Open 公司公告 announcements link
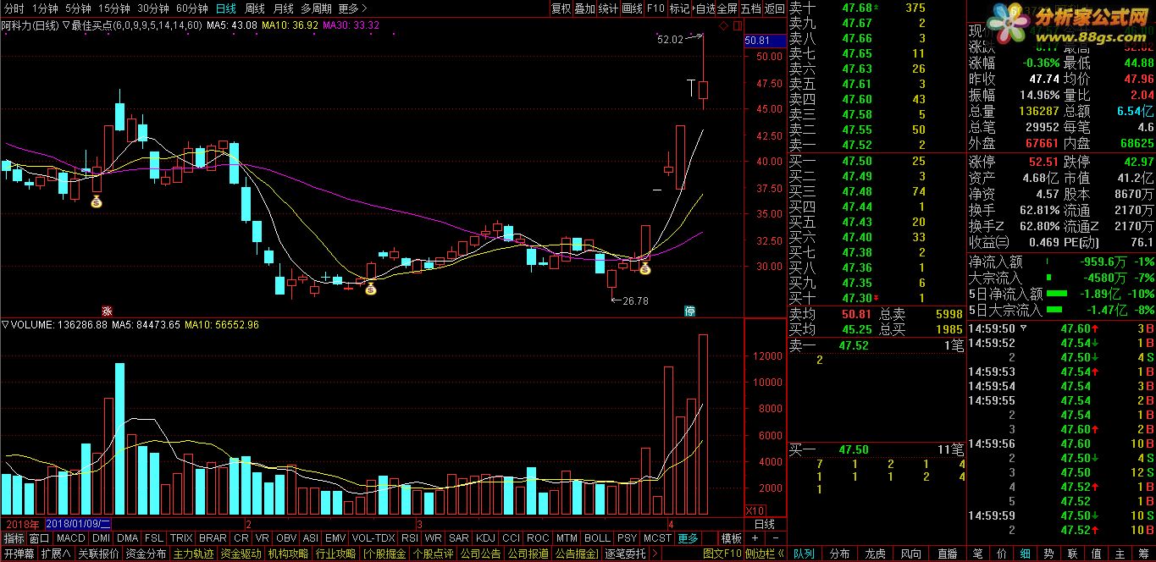 tap(480, 554)
